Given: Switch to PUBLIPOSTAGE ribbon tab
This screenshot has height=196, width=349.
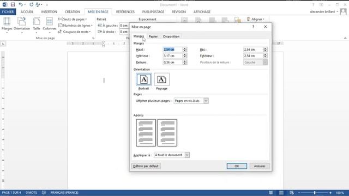Looking at the screenshot, I should 153,12.
